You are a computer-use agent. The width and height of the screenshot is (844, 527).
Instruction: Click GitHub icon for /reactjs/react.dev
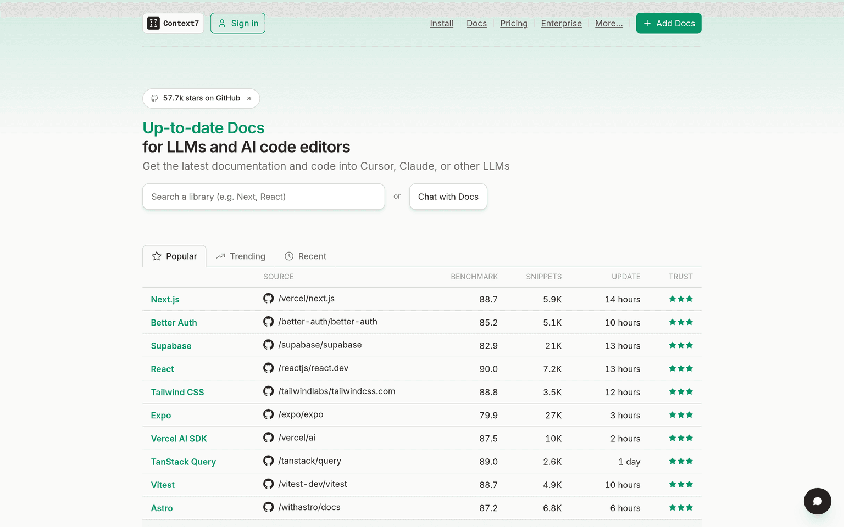(x=268, y=368)
